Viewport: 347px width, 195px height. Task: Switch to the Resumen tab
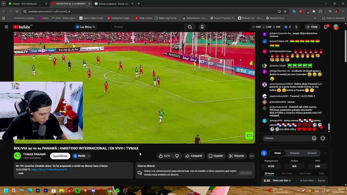coord(295,153)
